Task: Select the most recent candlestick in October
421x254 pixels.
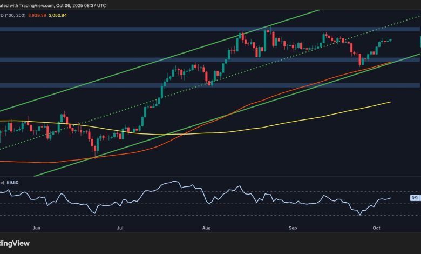Action: coord(390,39)
